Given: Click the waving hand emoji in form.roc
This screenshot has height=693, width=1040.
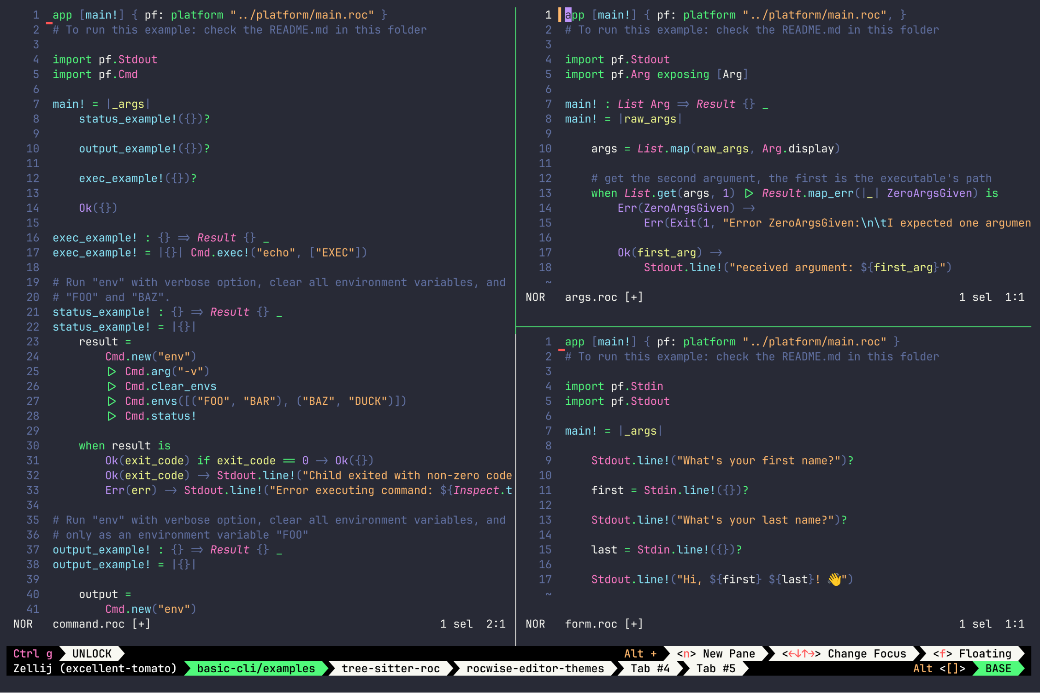Looking at the screenshot, I should (x=834, y=579).
